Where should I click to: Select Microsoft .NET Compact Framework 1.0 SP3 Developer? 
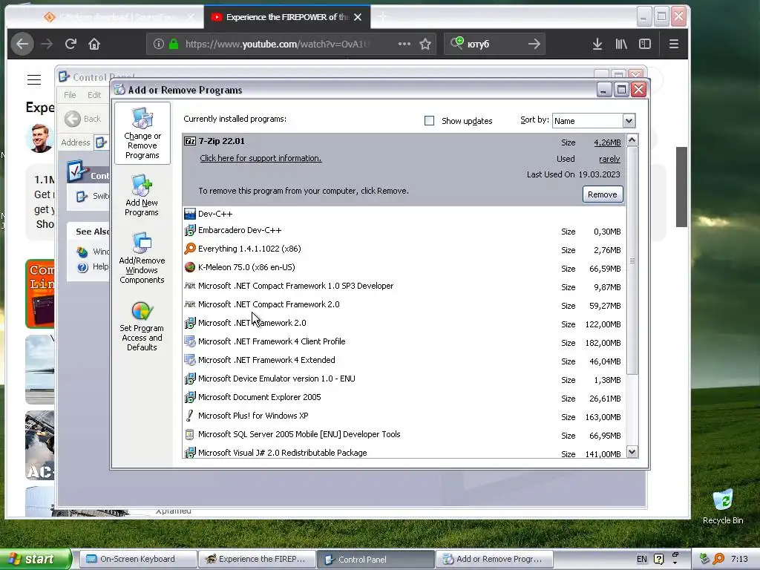(403, 286)
